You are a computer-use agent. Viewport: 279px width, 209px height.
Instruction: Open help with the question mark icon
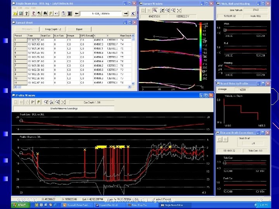[x=27, y=14]
